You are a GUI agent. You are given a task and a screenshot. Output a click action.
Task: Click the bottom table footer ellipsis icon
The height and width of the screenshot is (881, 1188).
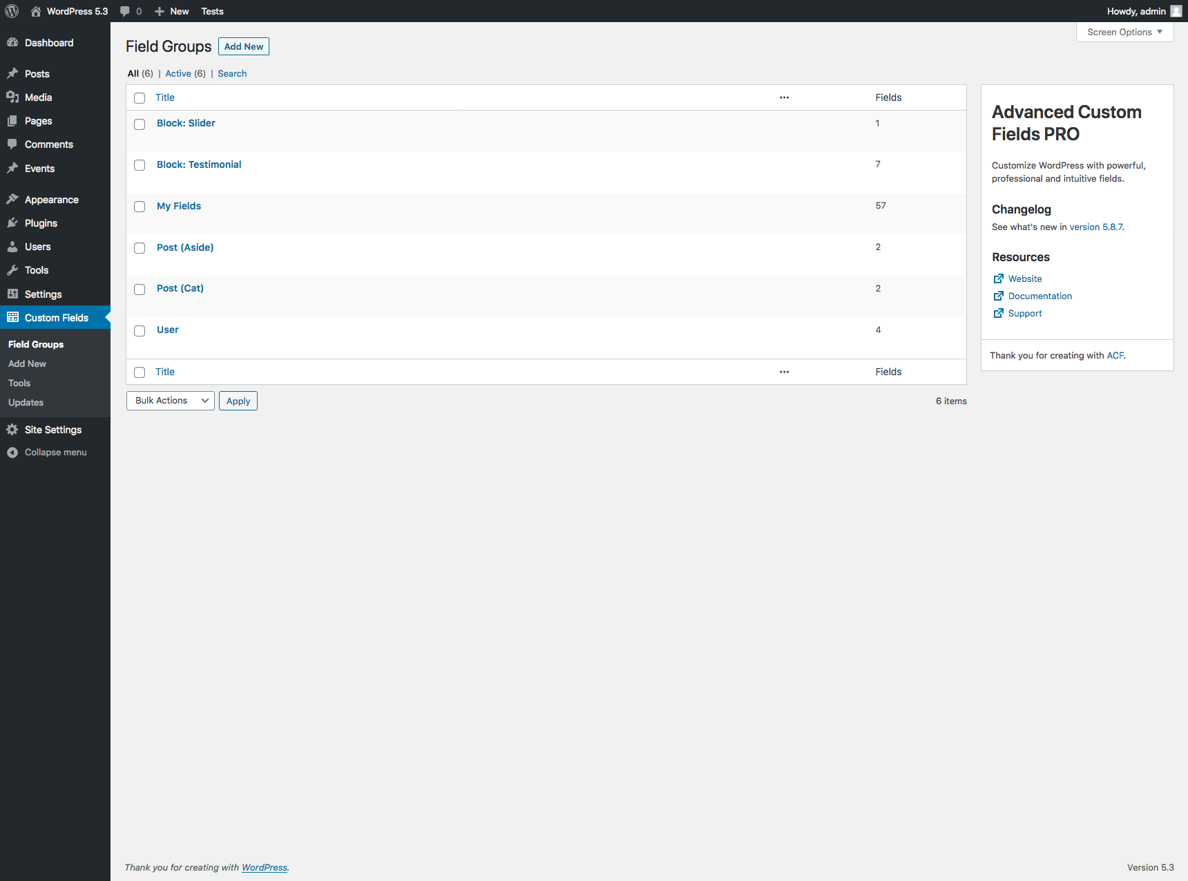pyautogui.click(x=784, y=372)
